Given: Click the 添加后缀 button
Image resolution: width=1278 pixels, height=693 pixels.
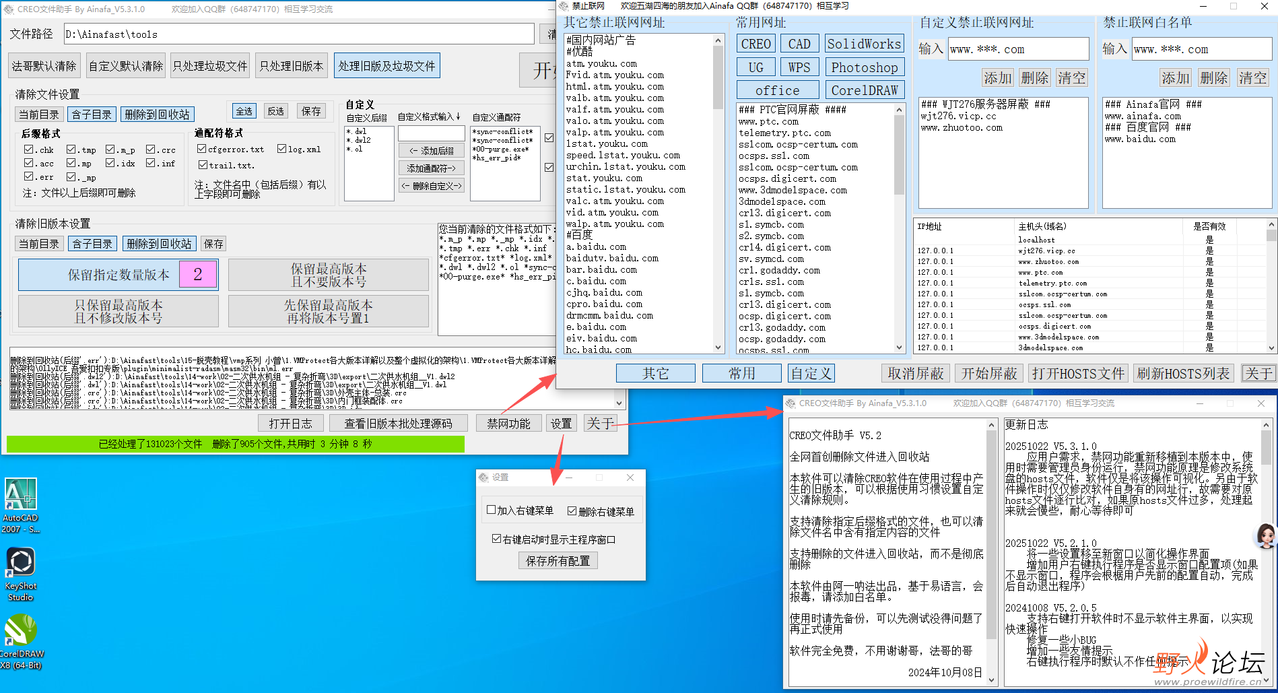Looking at the screenshot, I should pyautogui.click(x=432, y=151).
